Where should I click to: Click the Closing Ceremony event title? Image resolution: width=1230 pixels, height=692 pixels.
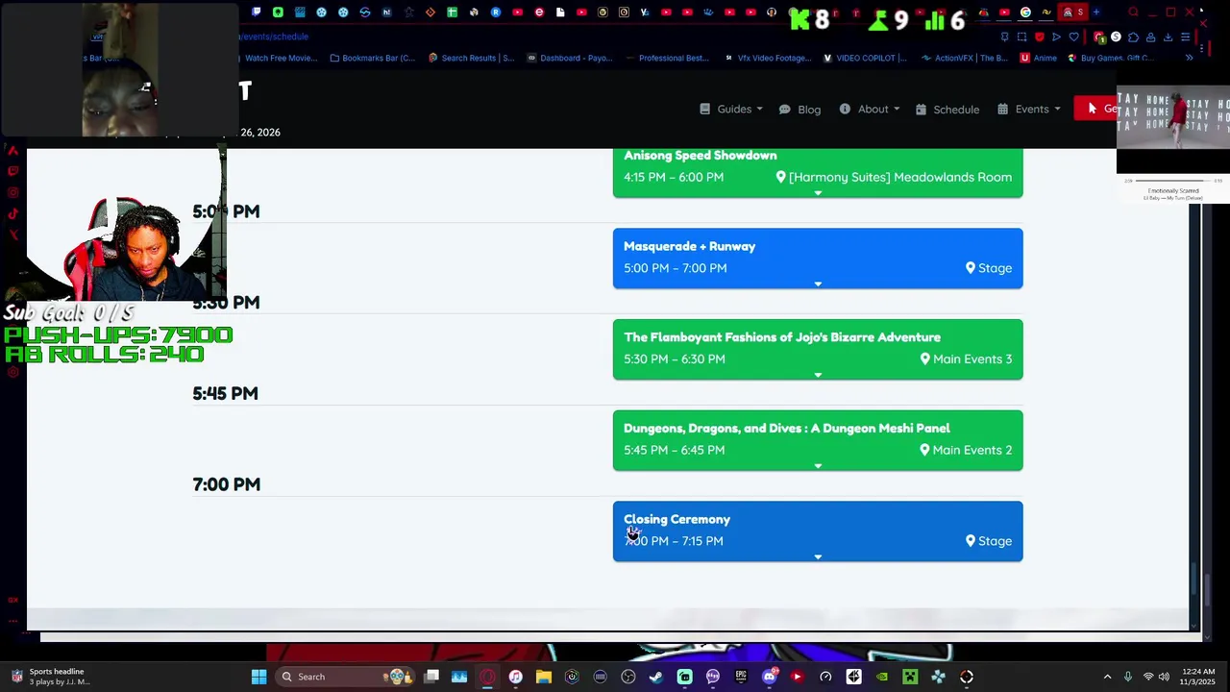pyautogui.click(x=676, y=519)
